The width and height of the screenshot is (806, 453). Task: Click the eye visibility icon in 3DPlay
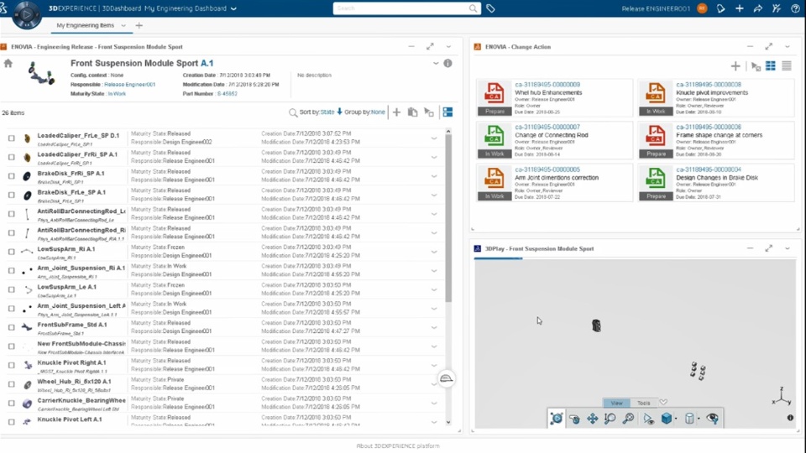pos(713,419)
